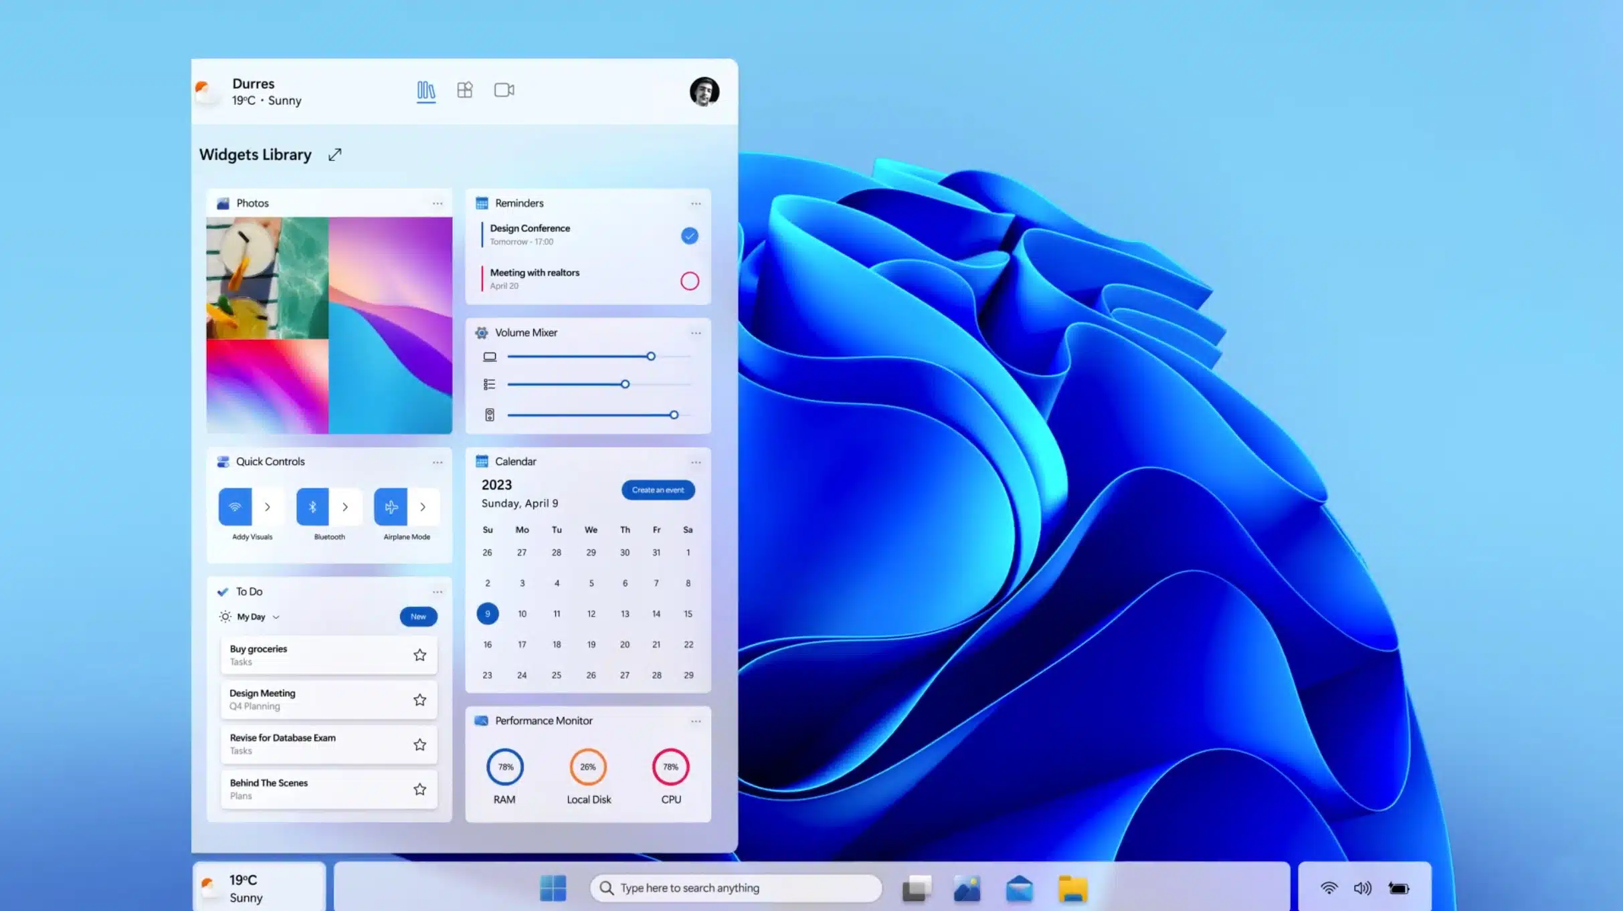Drag the top Volume Mixer slider
Viewport: 1623px width, 911px height.
[651, 355]
